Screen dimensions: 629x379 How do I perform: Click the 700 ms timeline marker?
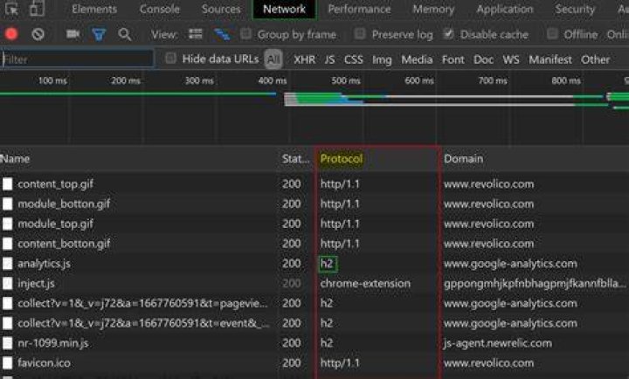[493, 80]
